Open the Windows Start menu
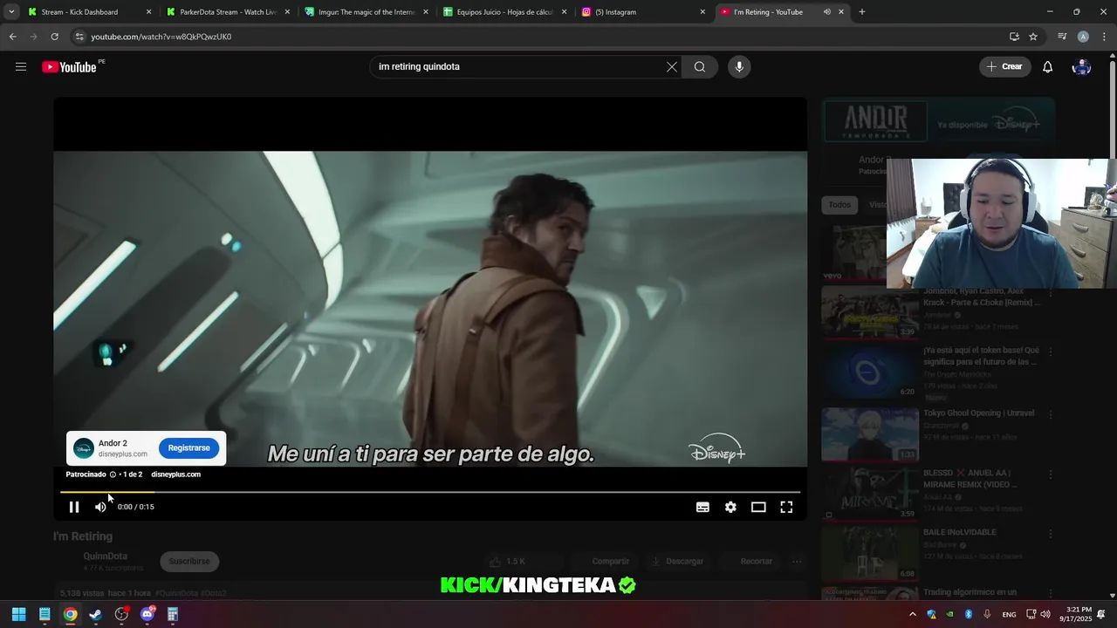1117x628 pixels. [x=18, y=614]
